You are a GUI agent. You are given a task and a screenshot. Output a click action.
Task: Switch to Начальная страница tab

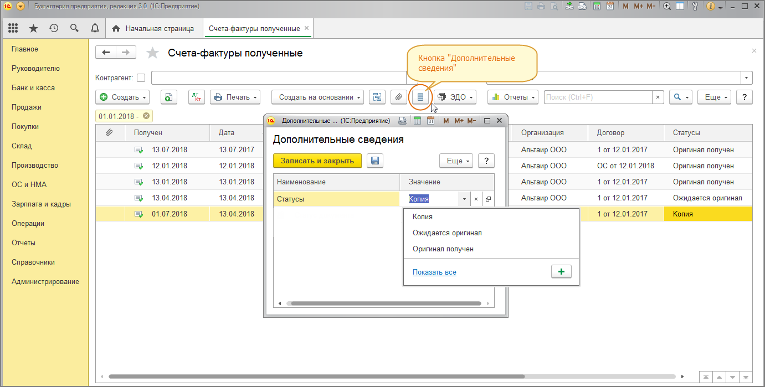[x=154, y=28]
